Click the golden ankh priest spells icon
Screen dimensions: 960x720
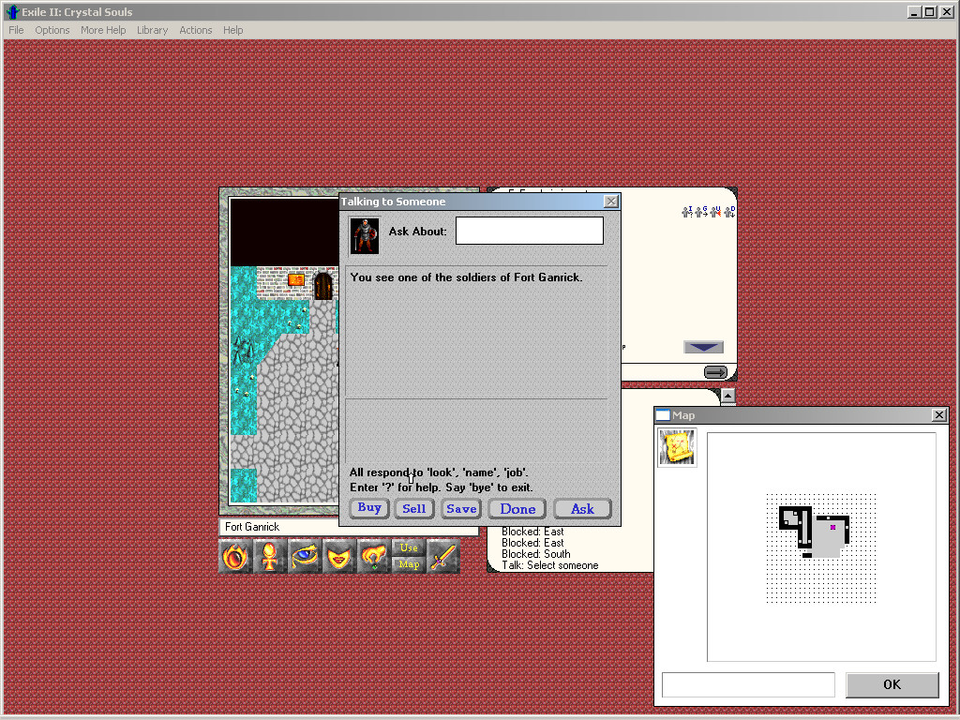pos(269,557)
